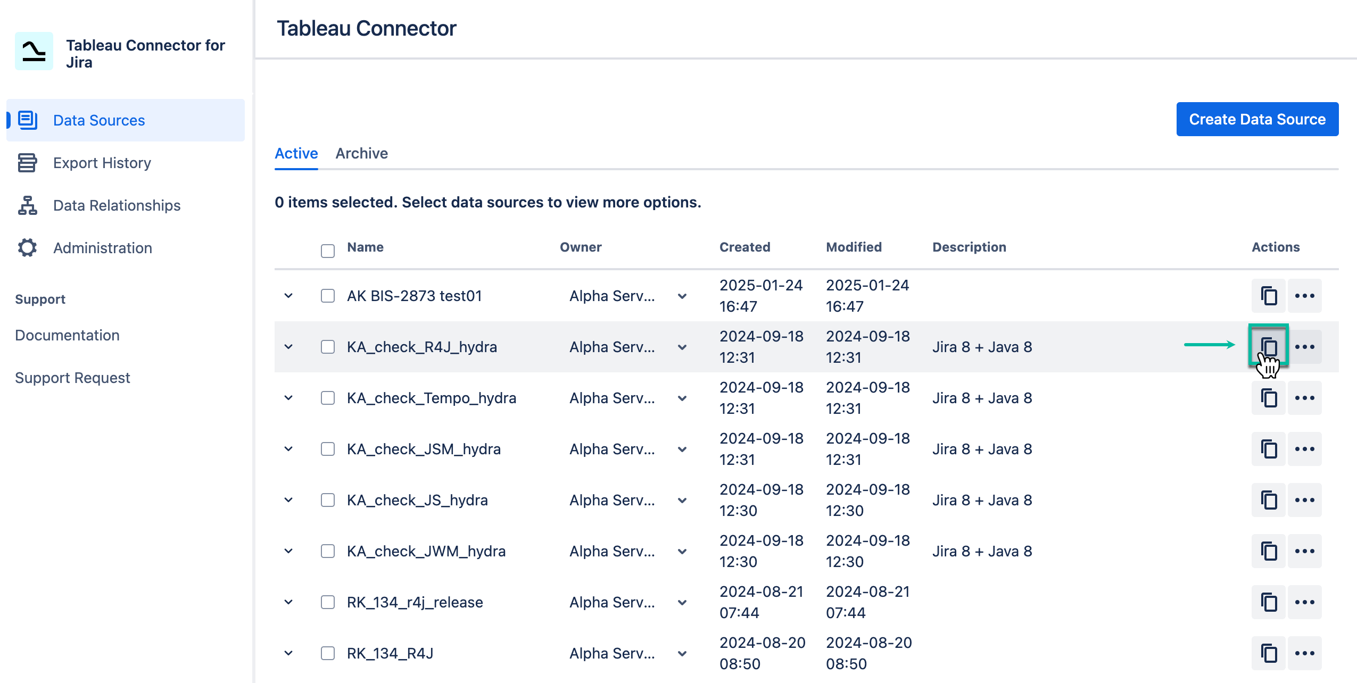Duplicate the KA_check_R4J_hydra data source
Viewport: 1357px width, 683px height.
pyautogui.click(x=1269, y=347)
